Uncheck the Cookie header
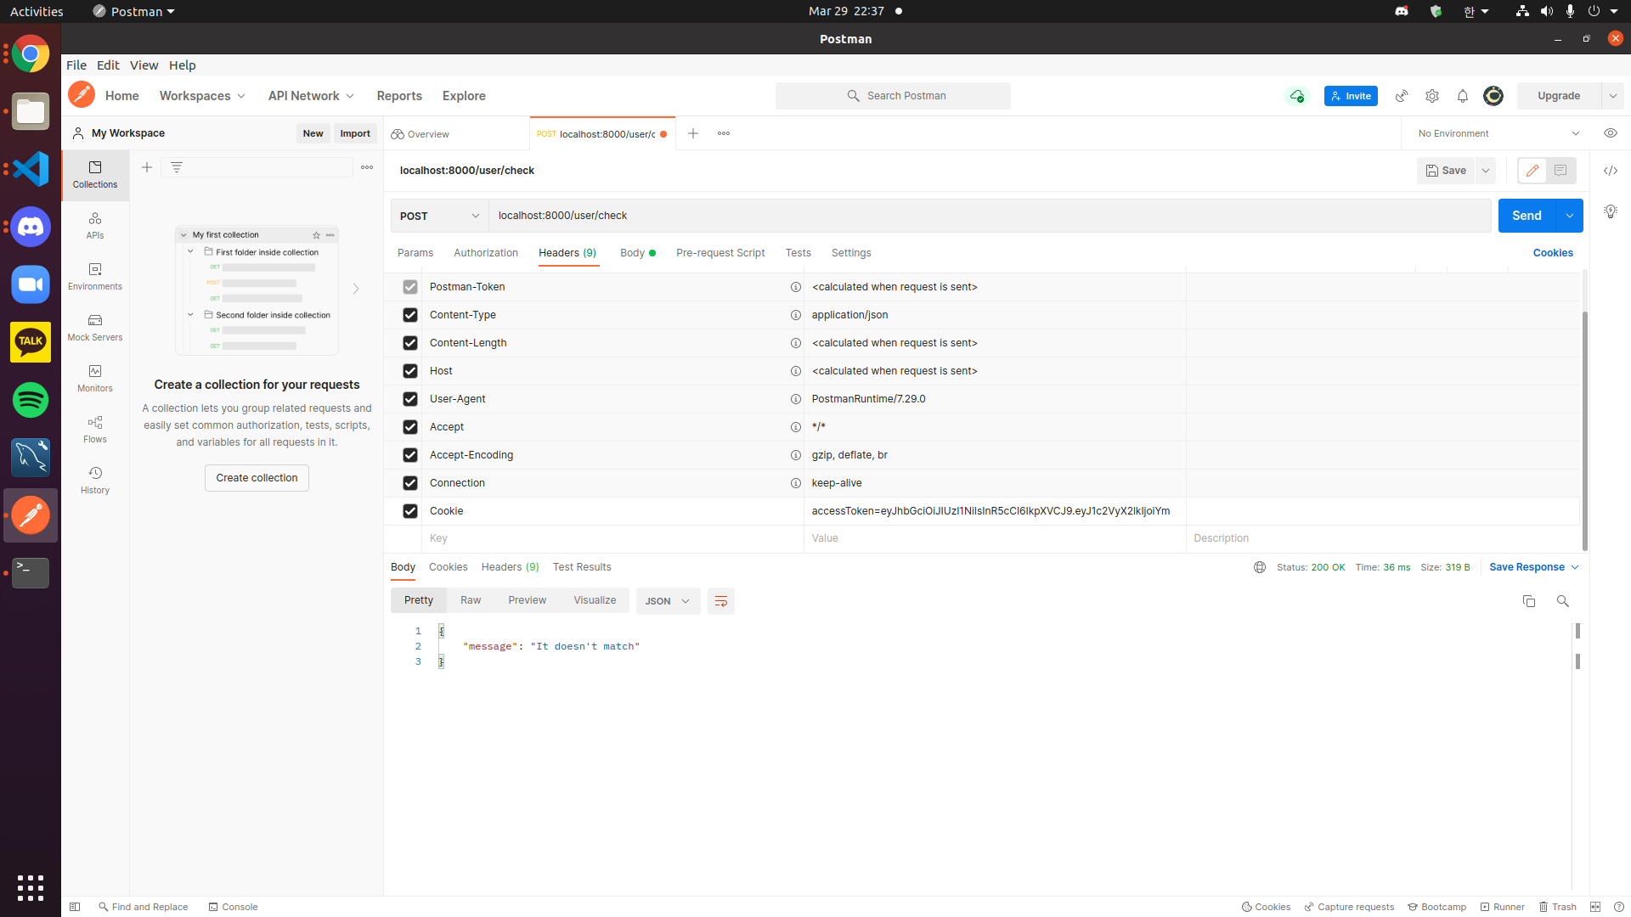Image resolution: width=1631 pixels, height=917 pixels. pyautogui.click(x=410, y=511)
